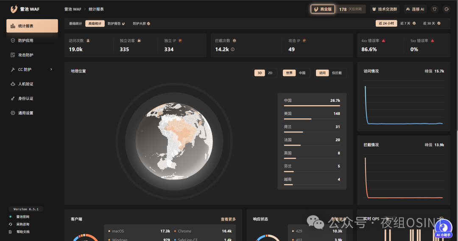Click the IP badge next to 独立 IP

pos(180,41)
